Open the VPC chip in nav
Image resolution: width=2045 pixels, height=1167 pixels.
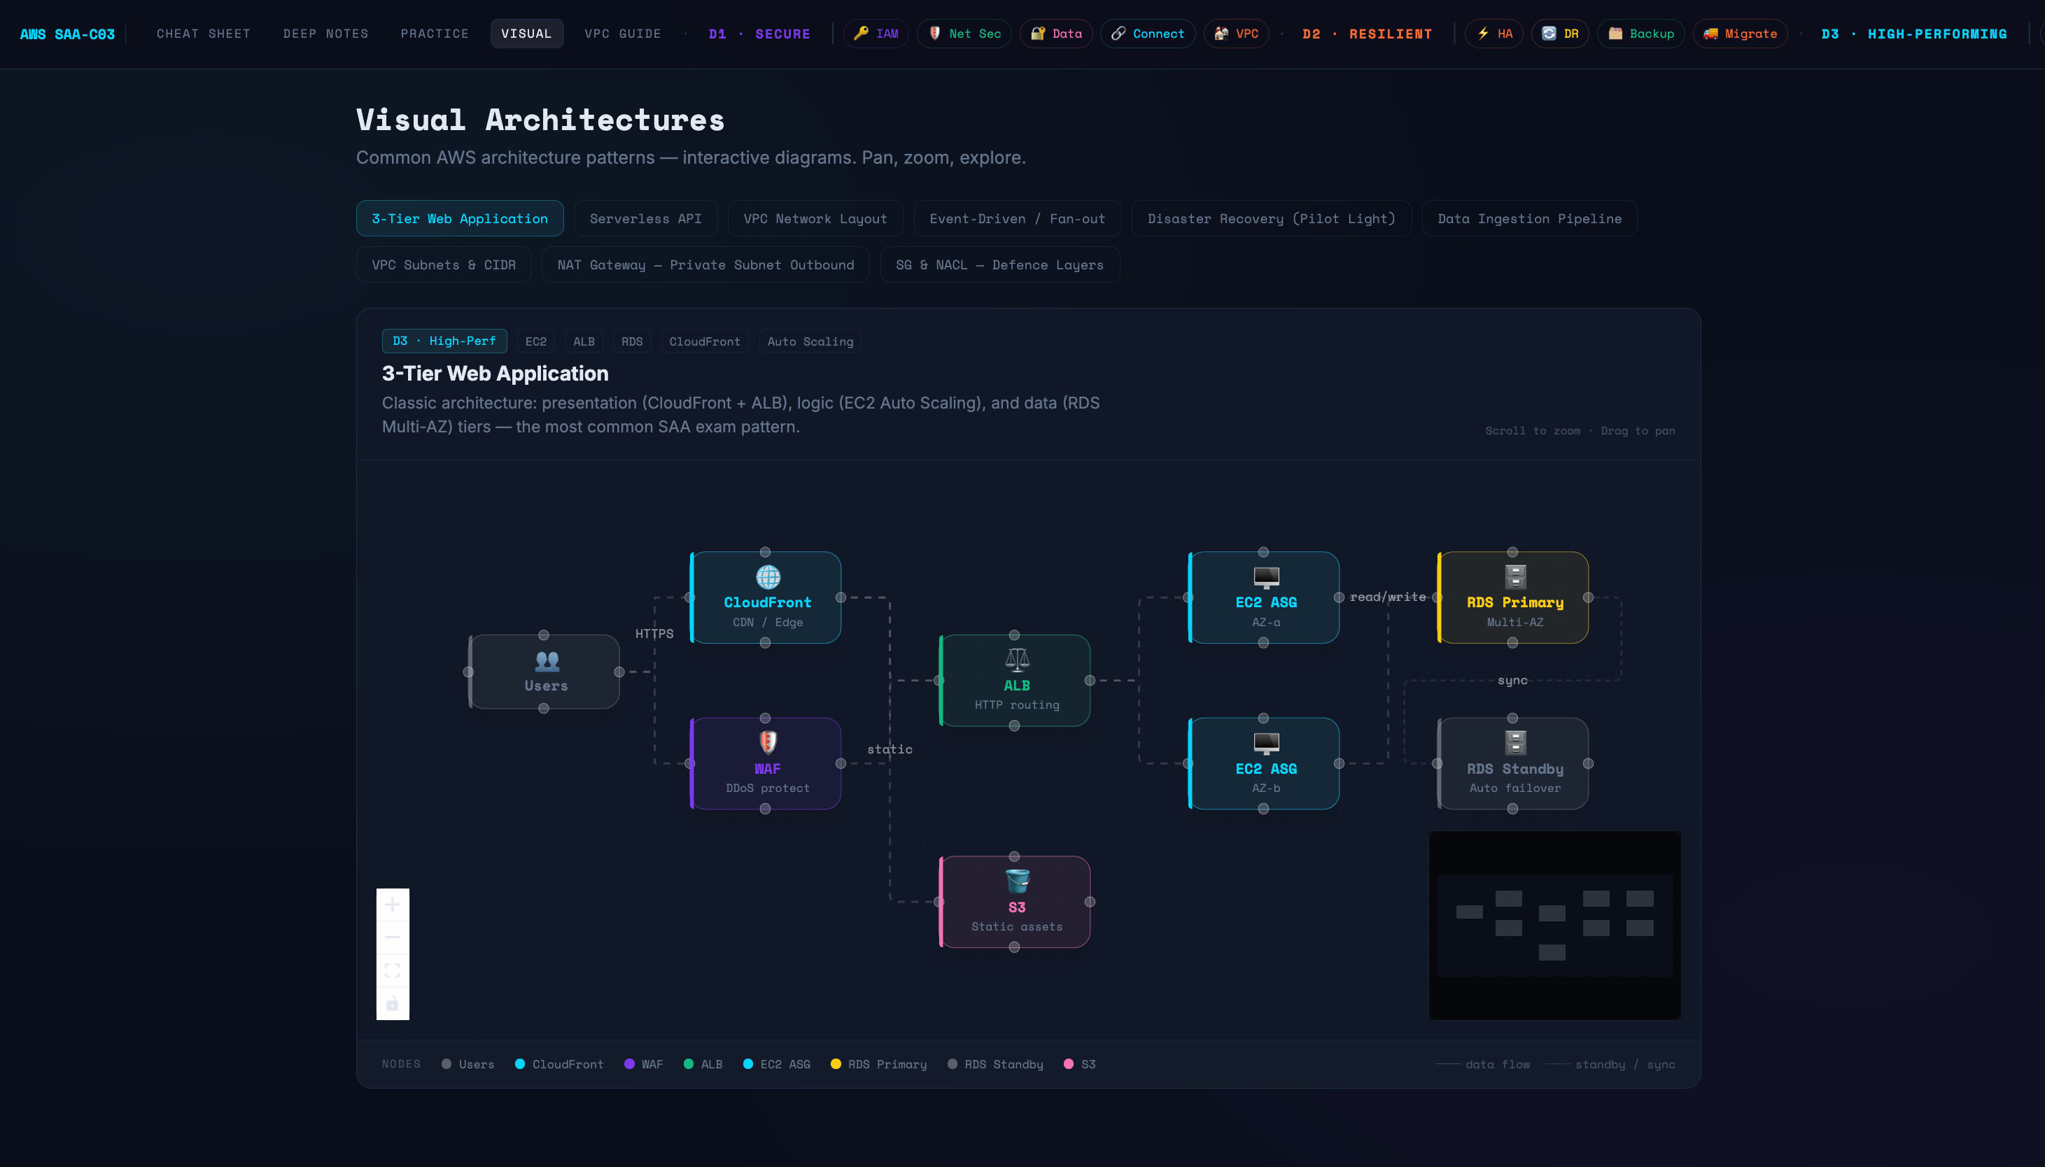coord(1236,34)
